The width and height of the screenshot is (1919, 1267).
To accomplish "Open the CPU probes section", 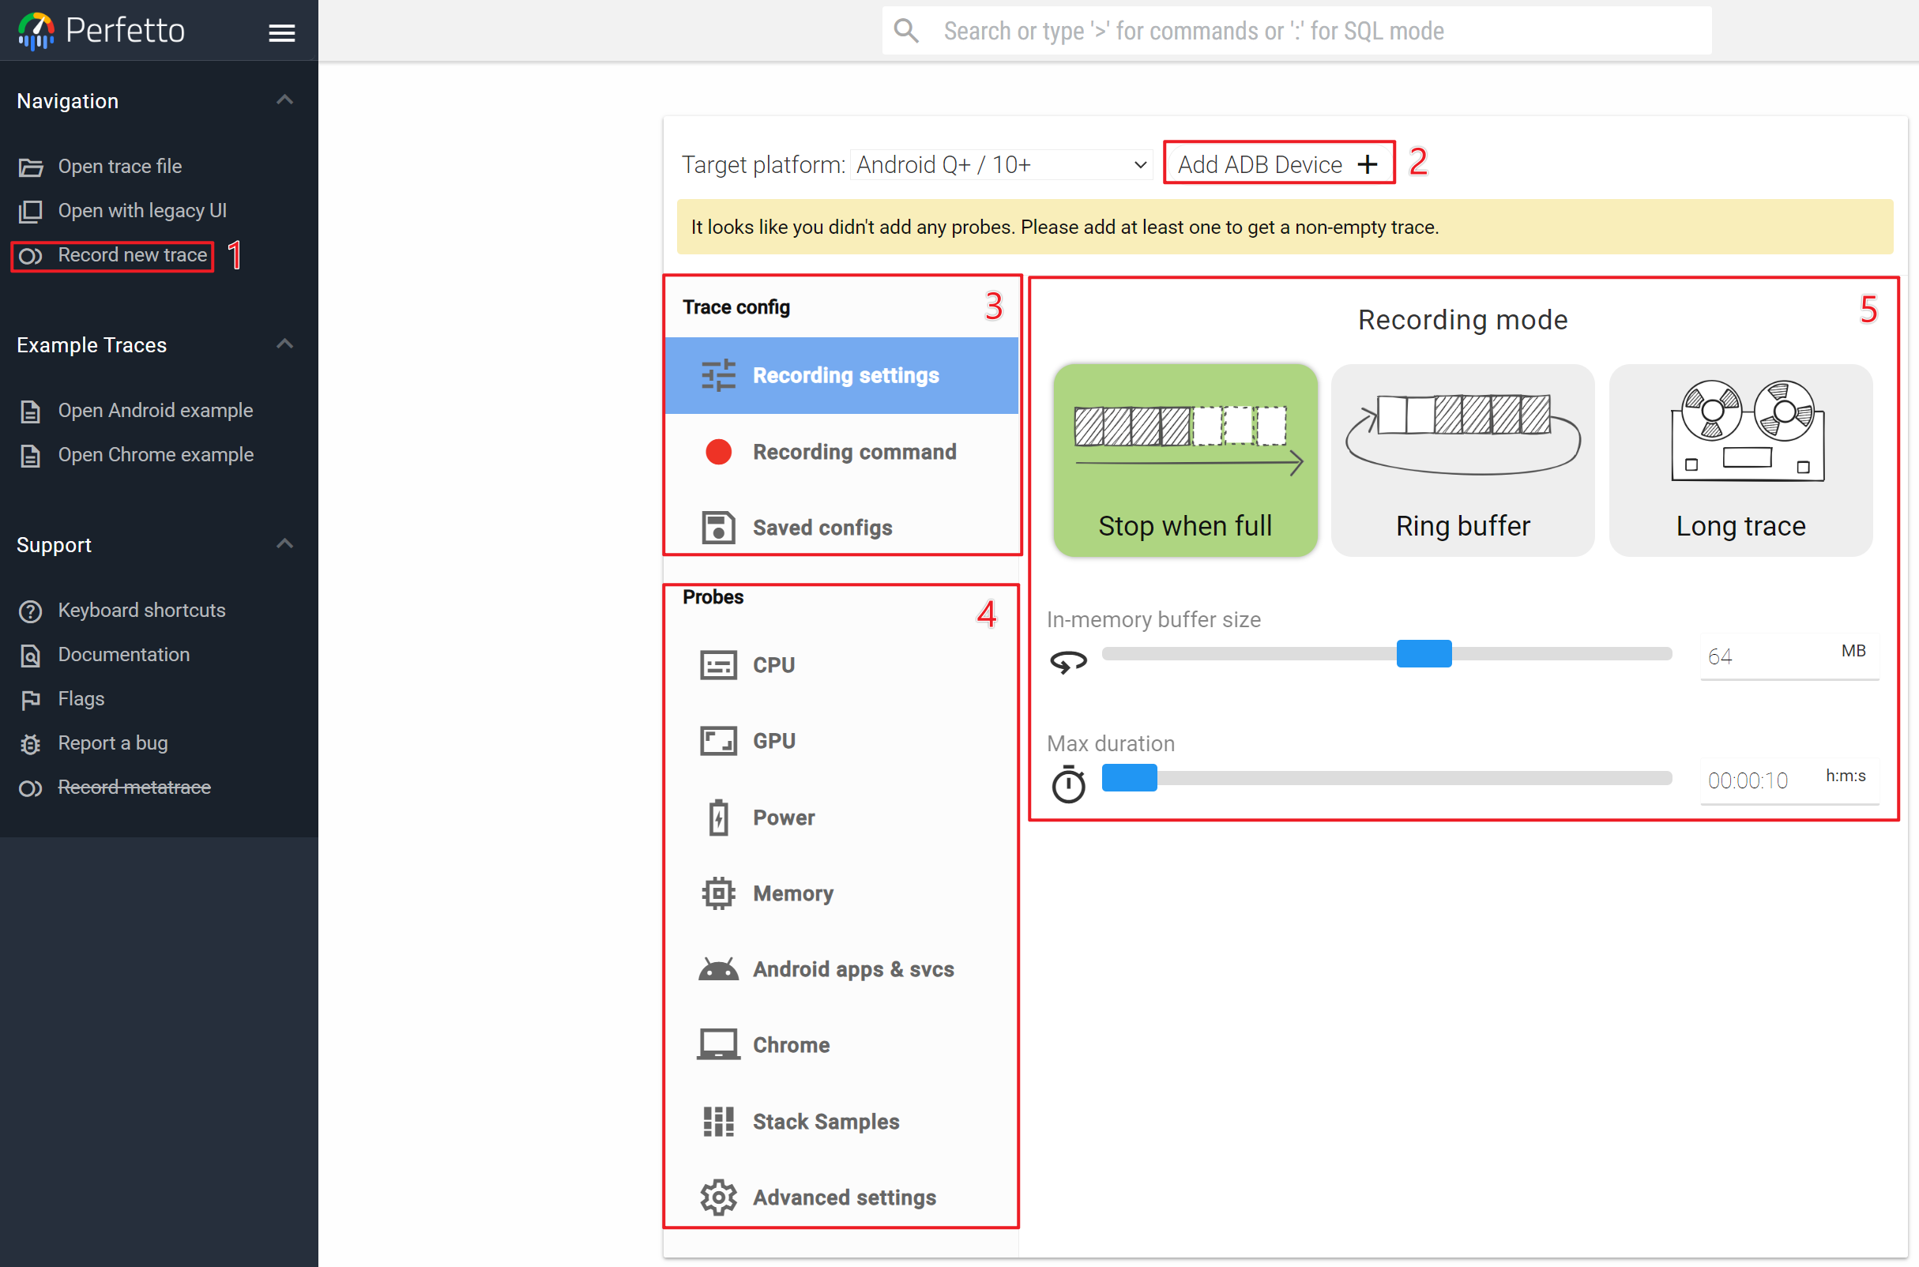I will 841,665.
